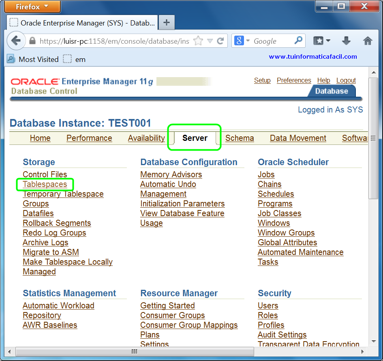This screenshot has height=361, width=383.
Task: Open the Help link
Action: click(324, 80)
